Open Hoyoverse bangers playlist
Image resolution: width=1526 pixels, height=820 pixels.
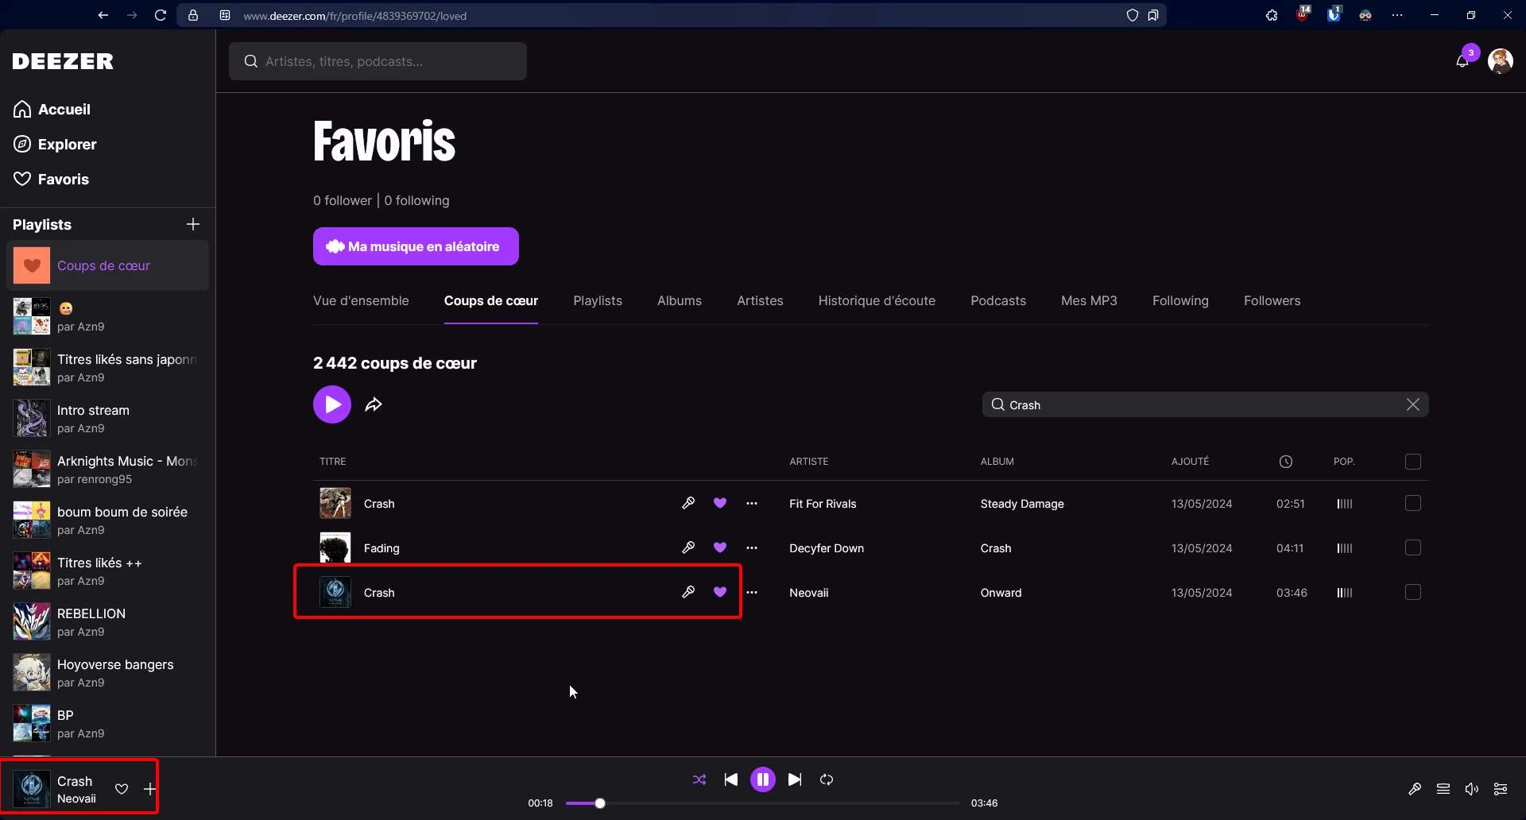(x=107, y=673)
